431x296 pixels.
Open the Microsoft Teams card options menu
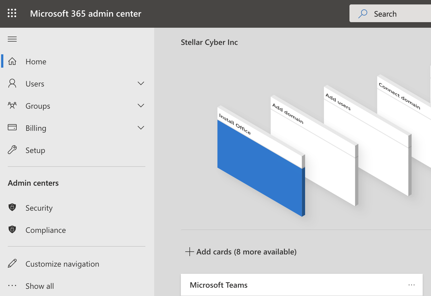(x=411, y=285)
